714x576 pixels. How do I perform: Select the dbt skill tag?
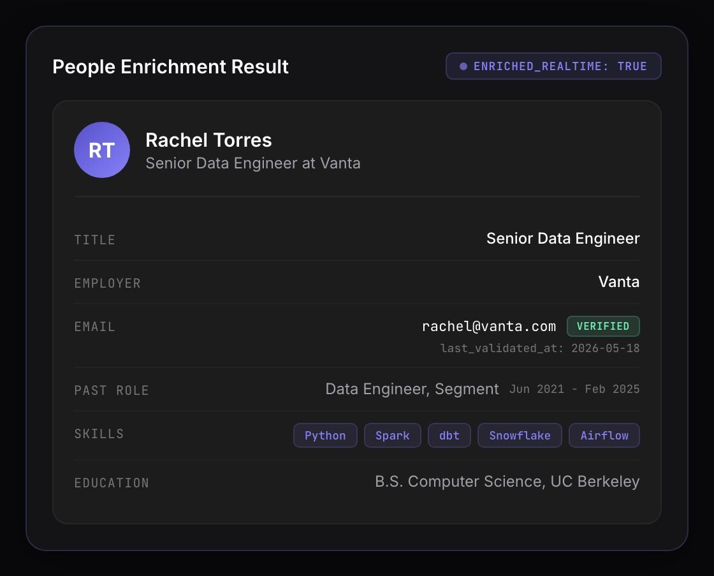coord(449,436)
